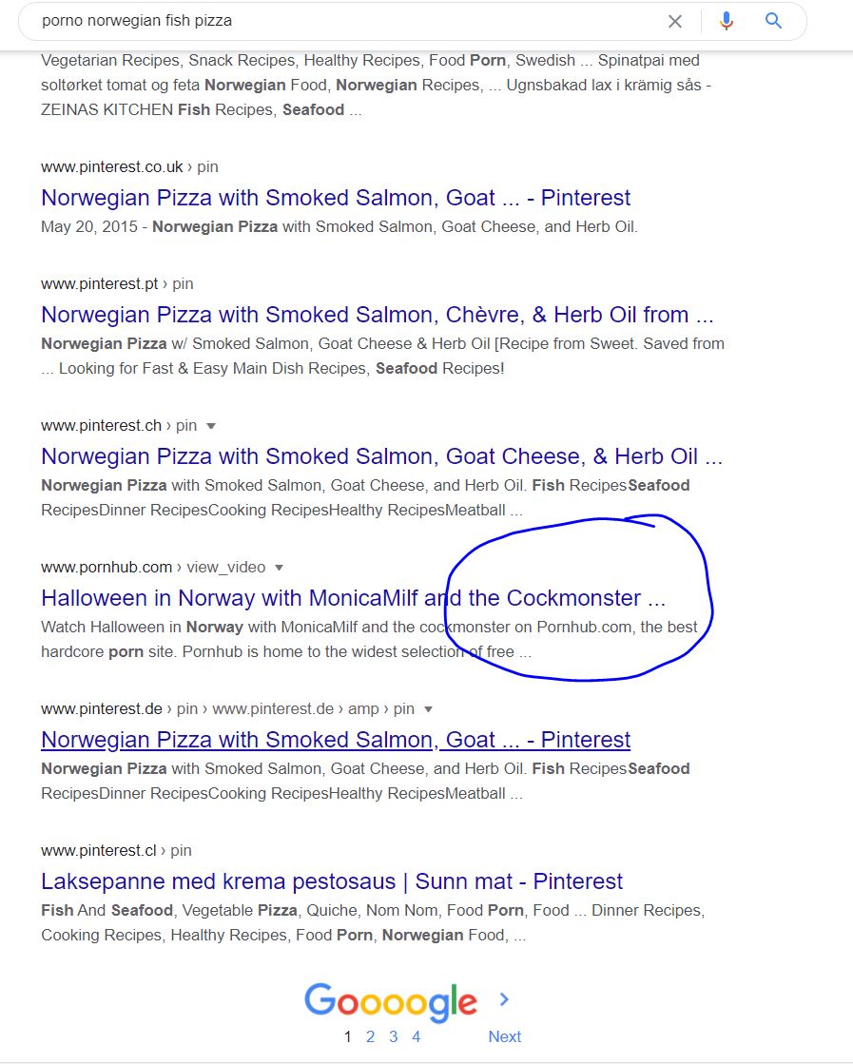Open pinterest.ch Goat Cheese & Herb Oil result

click(x=382, y=456)
